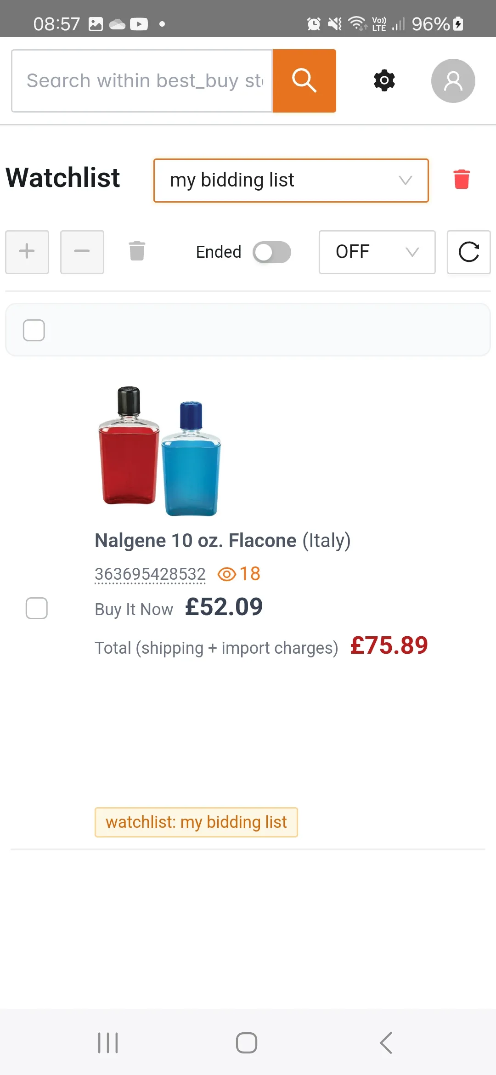The height and width of the screenshot is (1075, 496).
Task: Click the grey trash icon in toolbar
Action: click(137, 251)
